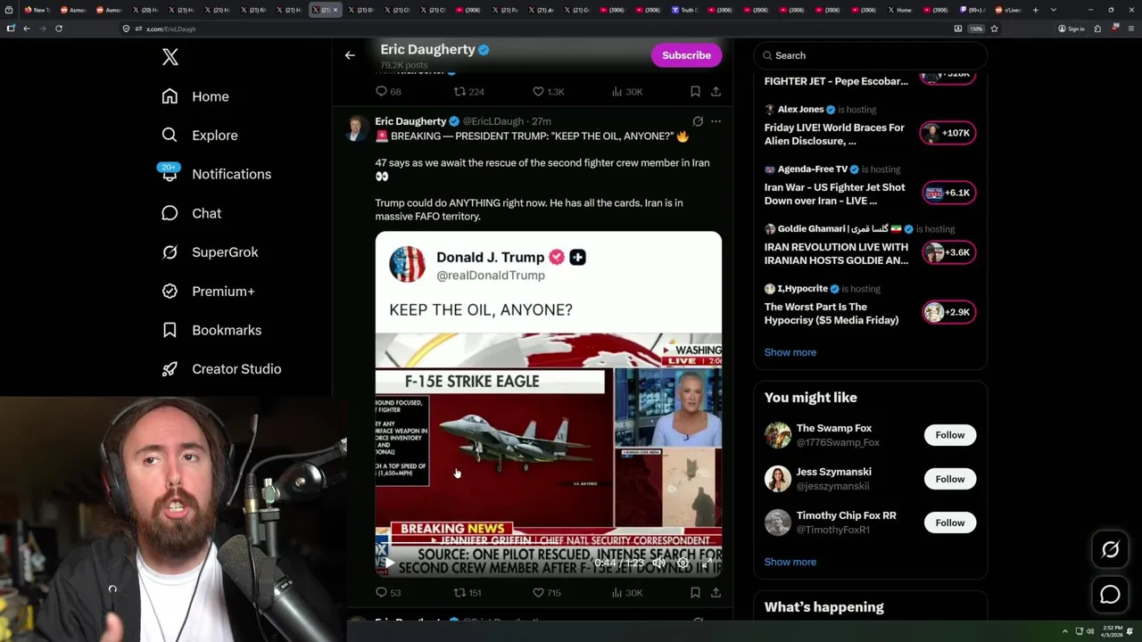Go back with the profile arrow
This screenshot has width=1142, height=642.
[350, 55]
